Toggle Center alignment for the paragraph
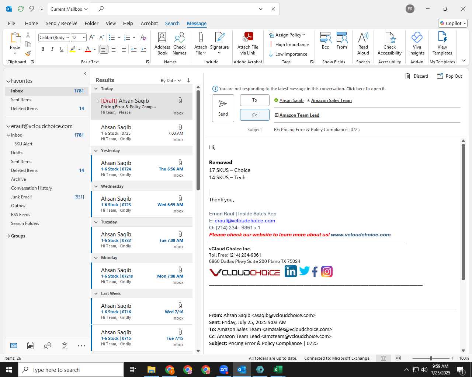The image size is (472, 377). (114, 49)
